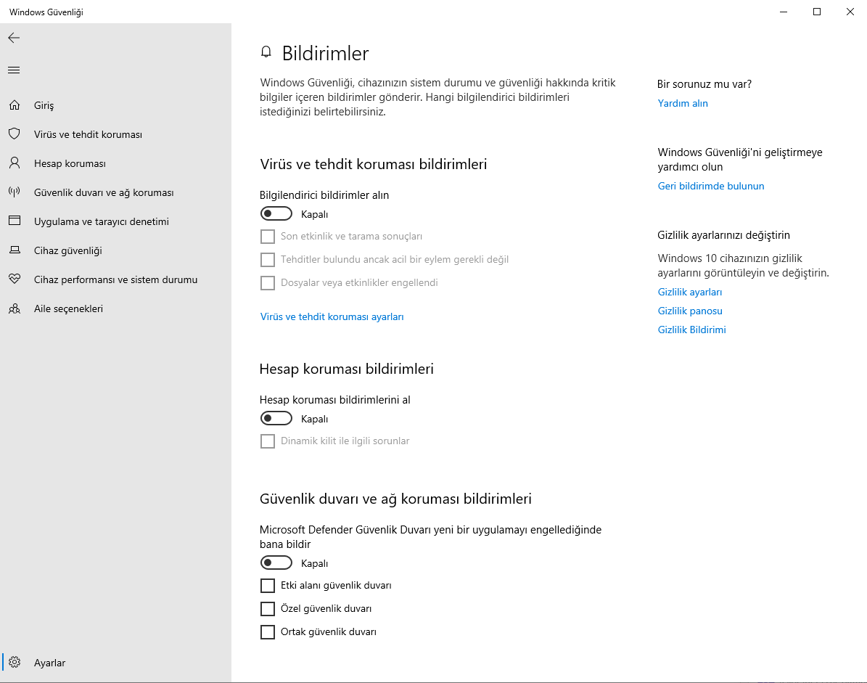Click the Yardım alın link

pyautogui.click(x=683, y=103)
